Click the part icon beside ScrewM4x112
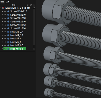Viewport: 101px width, 98px height. point(8,25)
